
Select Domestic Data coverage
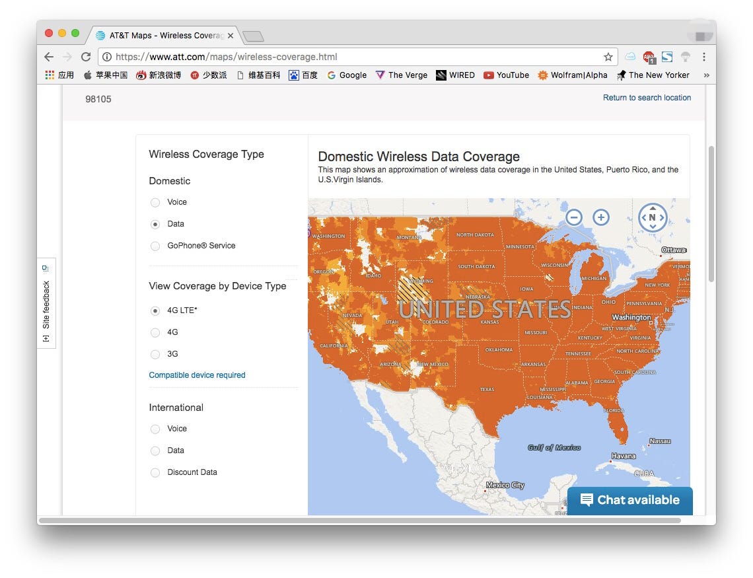(155, 224)
